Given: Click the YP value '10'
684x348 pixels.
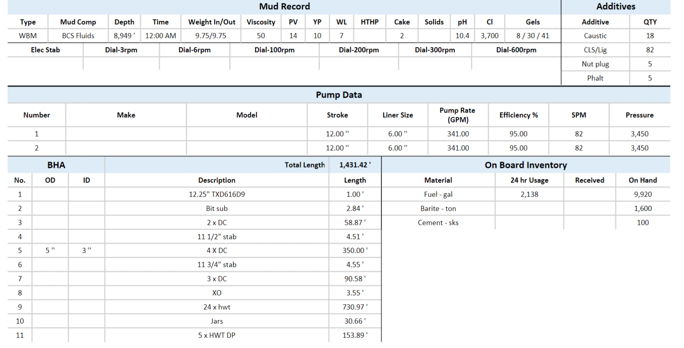Looking at the screenshot, I should (x=317, y=36).
